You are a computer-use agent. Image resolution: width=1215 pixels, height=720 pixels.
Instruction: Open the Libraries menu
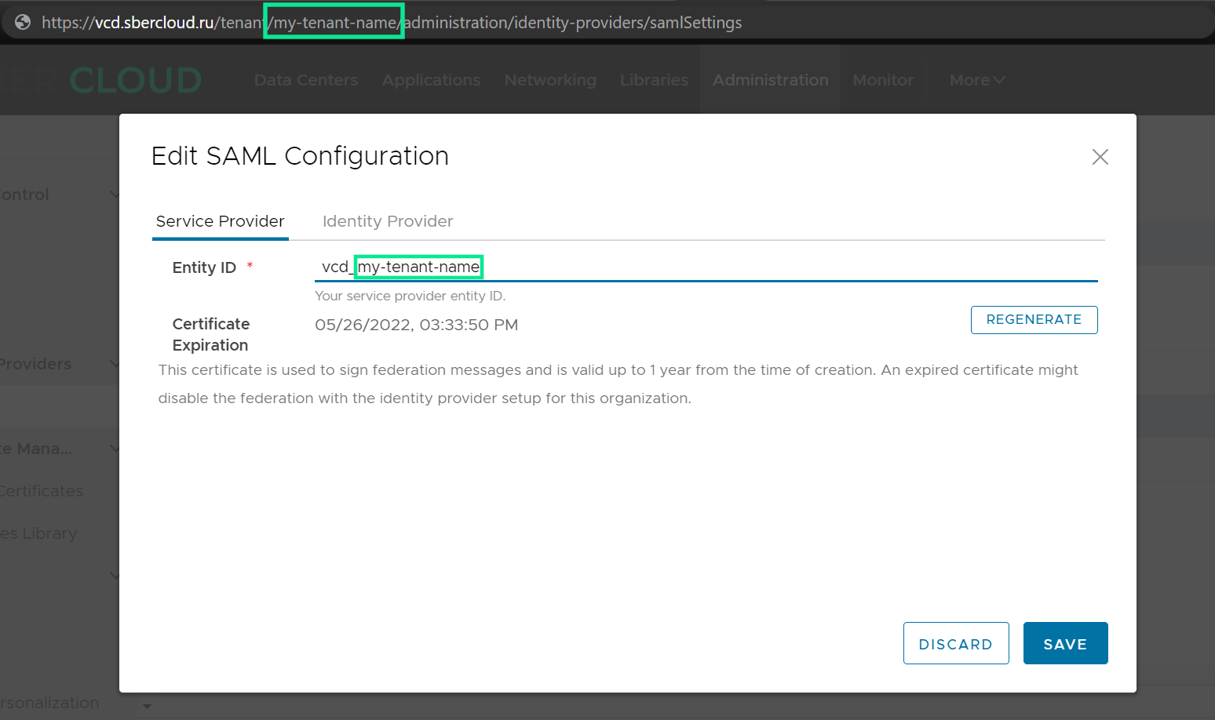click(x=654, y=80)
